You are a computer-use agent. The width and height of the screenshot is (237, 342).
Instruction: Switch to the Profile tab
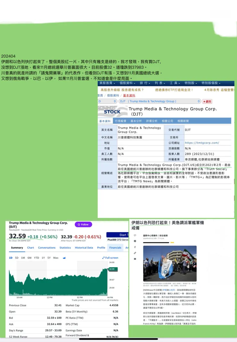pos(101,248)
